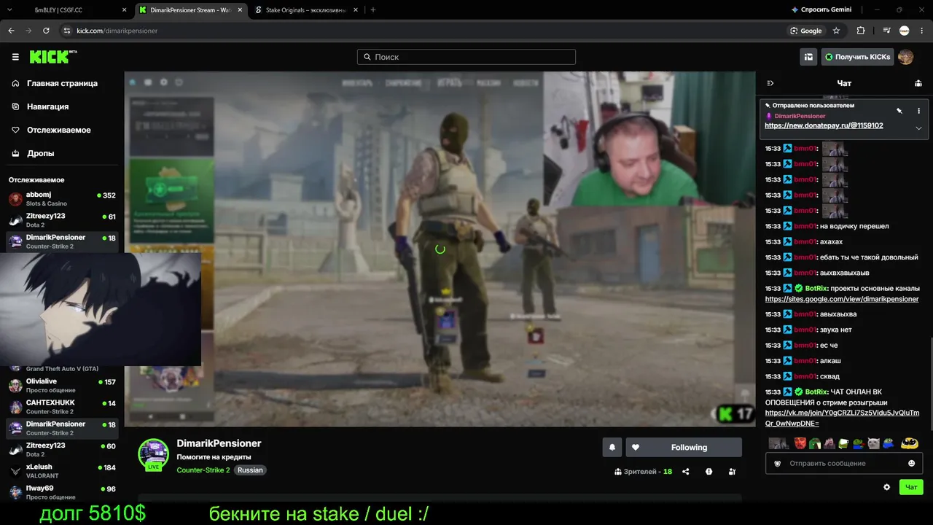Image resolution: width=933 pixels, height=525 pixels.
Task: Open the browser extensions icon
Action: [861, 31]
